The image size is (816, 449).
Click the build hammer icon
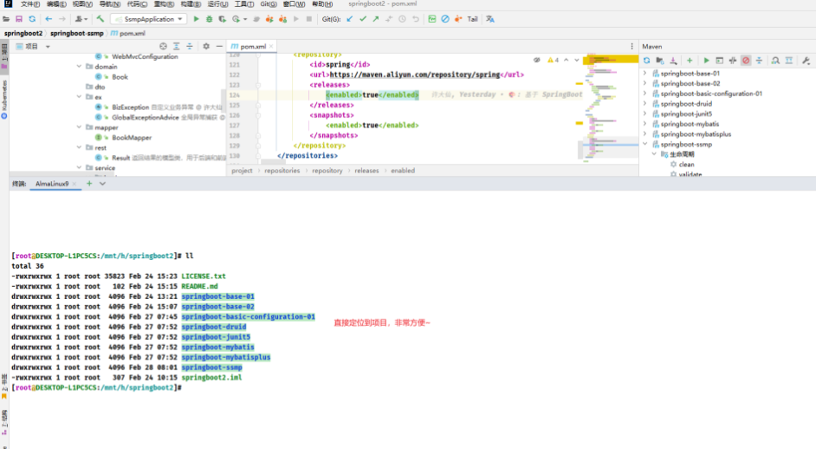tap(100, 18)
